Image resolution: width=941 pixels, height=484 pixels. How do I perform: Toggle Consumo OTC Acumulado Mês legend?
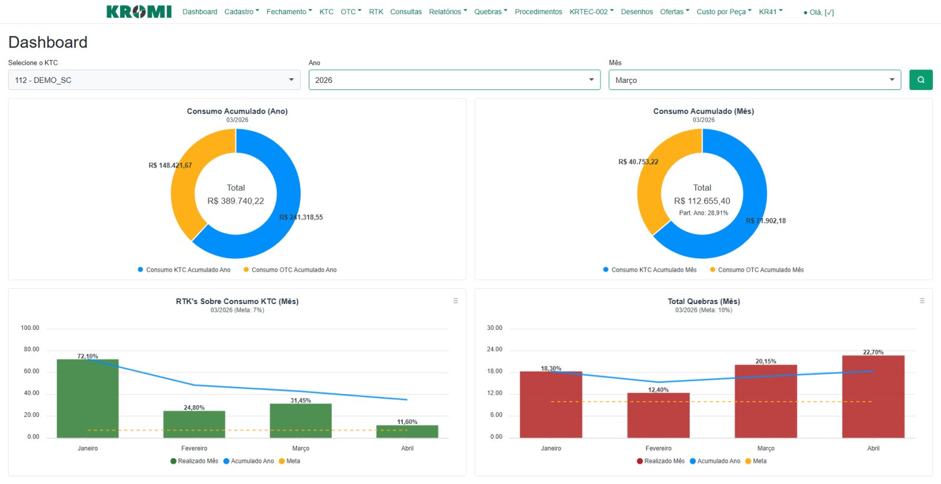pyautogui.click(x=757, y=270)
